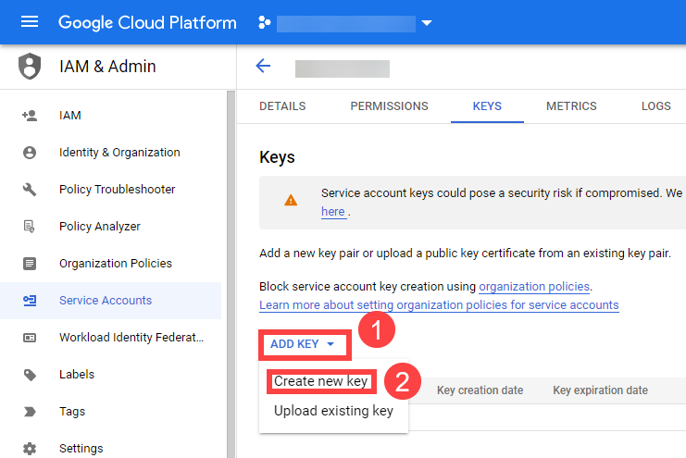Image resolution: width=686 pixels, height=458 pixels.
Task: Choose Upload existing key option
Action: pyautogui.click(x=333, y=411)
